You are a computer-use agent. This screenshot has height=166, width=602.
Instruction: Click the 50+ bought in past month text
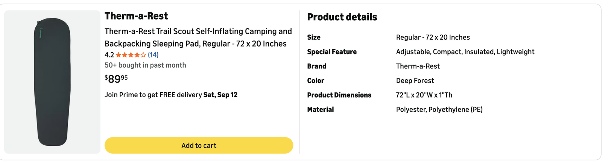(x=145, y=65)
